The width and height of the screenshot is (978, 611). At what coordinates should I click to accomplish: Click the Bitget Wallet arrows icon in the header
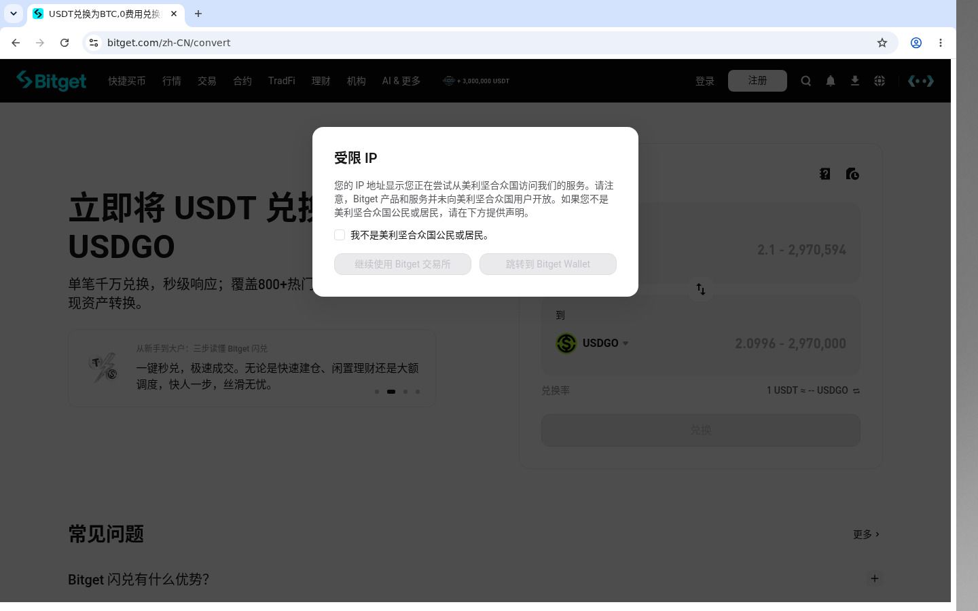pyautogui.click(x=921, y=81)
